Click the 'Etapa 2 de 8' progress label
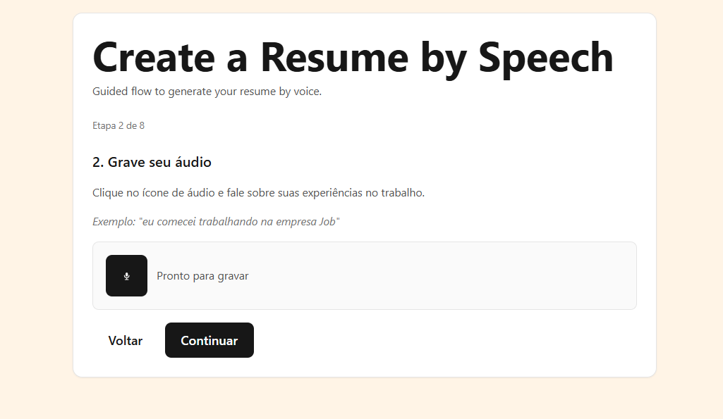The width and height of the screenshot is (723, 419). pyautogui.click(x=119, y=125)
